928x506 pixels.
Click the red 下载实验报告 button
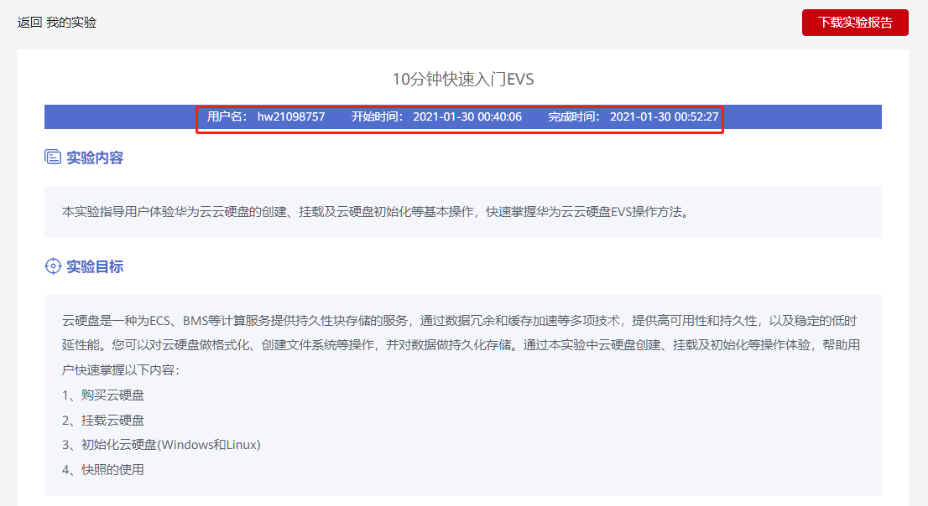point(855,23)
